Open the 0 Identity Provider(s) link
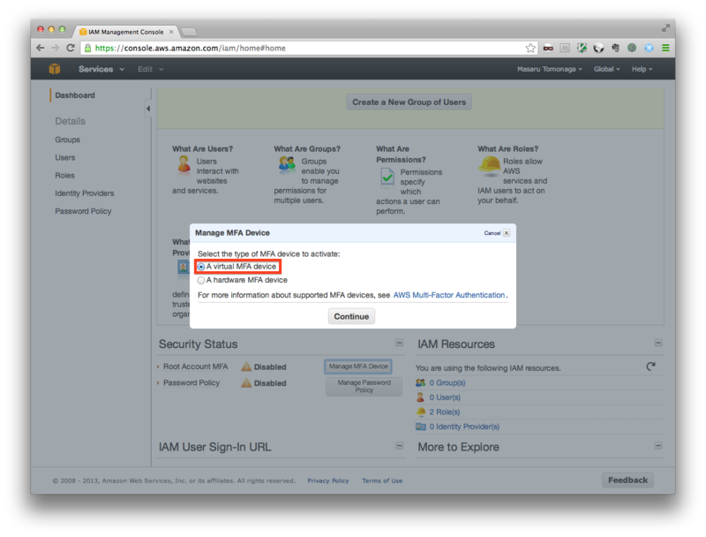Viewport: 706px width, 537px height. [464, 427]
